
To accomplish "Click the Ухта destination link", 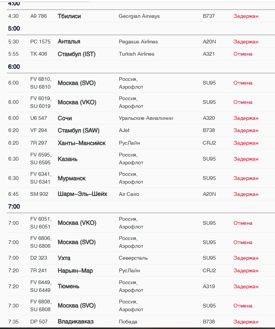I will pyautogui.click(x=64, y=258).
